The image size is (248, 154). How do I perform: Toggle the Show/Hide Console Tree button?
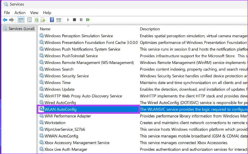(21, 20)
